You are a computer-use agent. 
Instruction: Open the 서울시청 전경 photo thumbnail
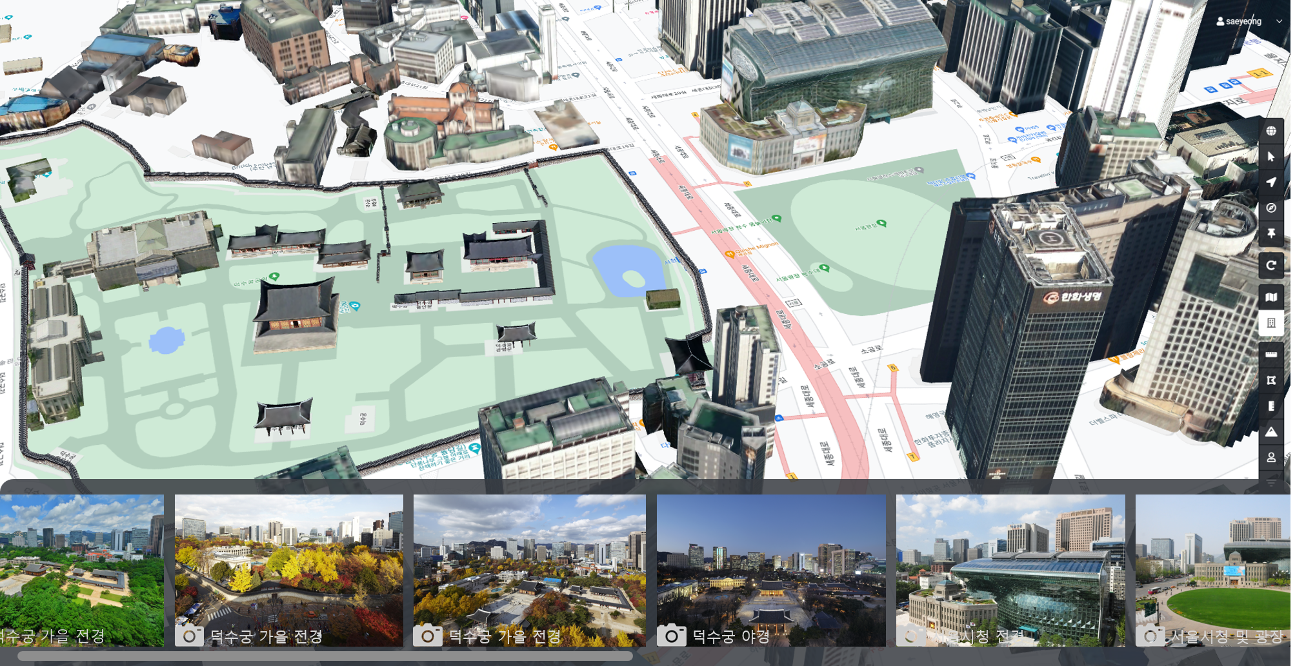1010,571
